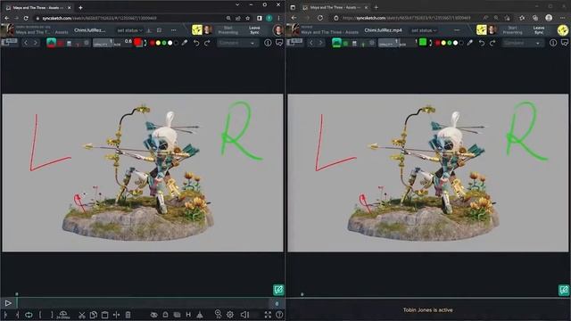Screen dimensions: 571x321
Task: Select the green color swatch in left toolbar
Action: pyautogui.click(x=164, y=43)
